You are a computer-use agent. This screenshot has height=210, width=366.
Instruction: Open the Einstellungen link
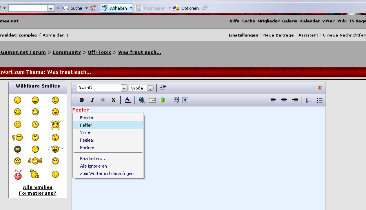(244, 35)
